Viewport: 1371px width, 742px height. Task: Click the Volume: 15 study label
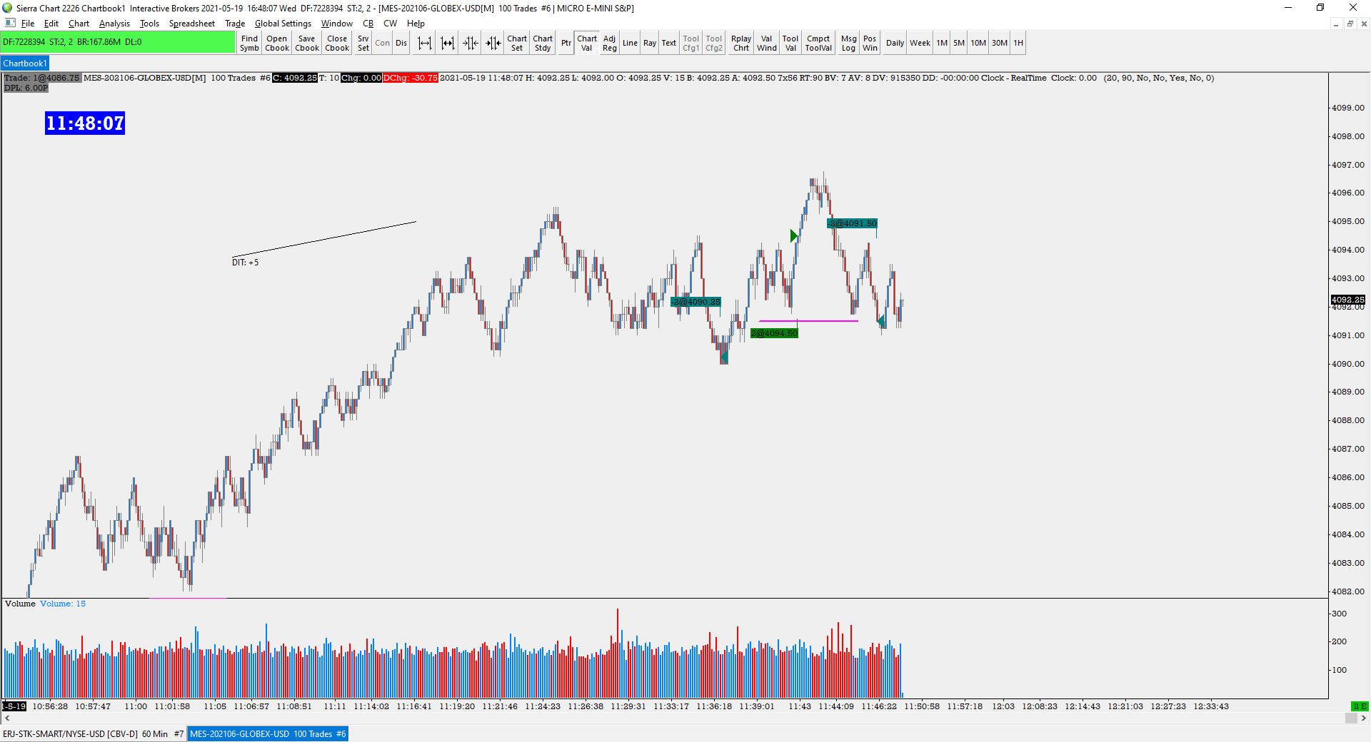point(63,604)
